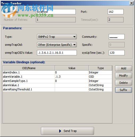Click the empty value cell of alarmValue.1

[72, 85]
